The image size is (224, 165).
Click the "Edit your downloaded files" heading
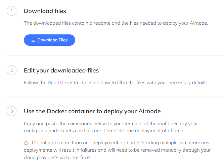click(x=61, y=70)
